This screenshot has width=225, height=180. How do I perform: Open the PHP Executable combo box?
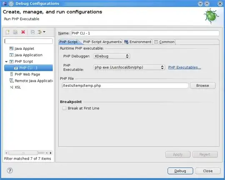pos(129,67)
